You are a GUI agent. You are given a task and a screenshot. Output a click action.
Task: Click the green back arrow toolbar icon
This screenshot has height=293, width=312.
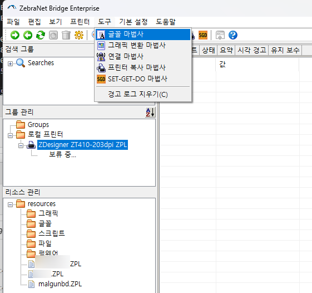point(28,35)
